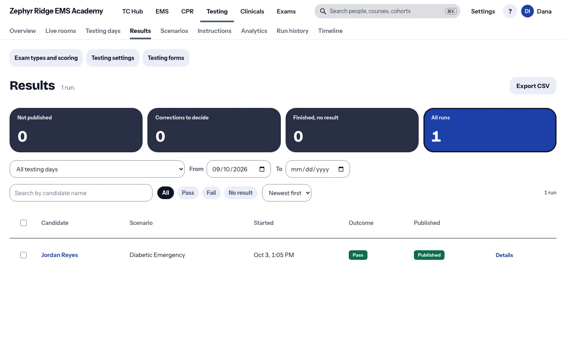Open Exam types and scoring
This screenshot has width=572, height=357.
click(x=46, y=58)
